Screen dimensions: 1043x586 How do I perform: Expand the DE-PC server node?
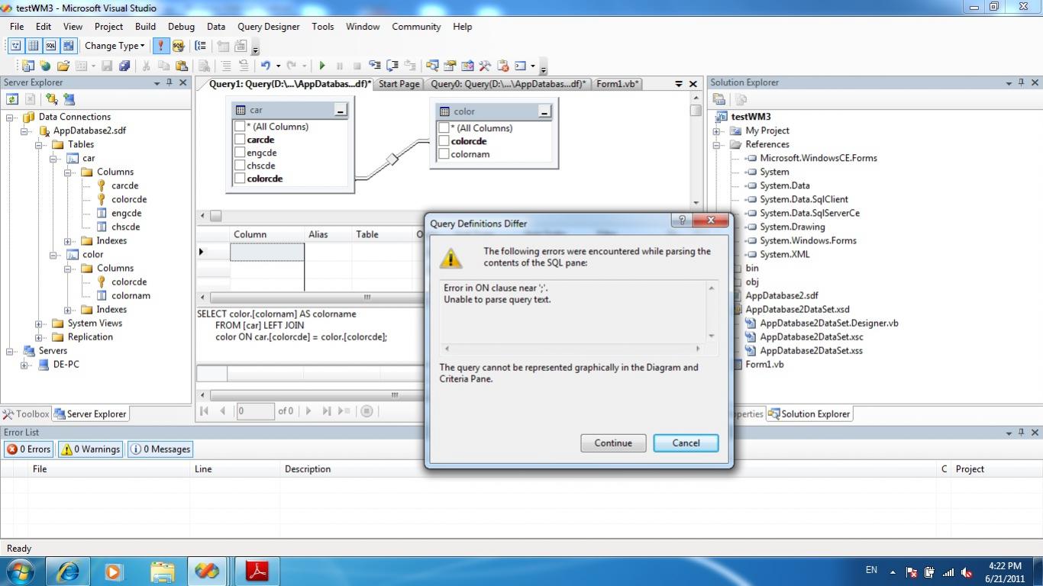pos(25,365)
